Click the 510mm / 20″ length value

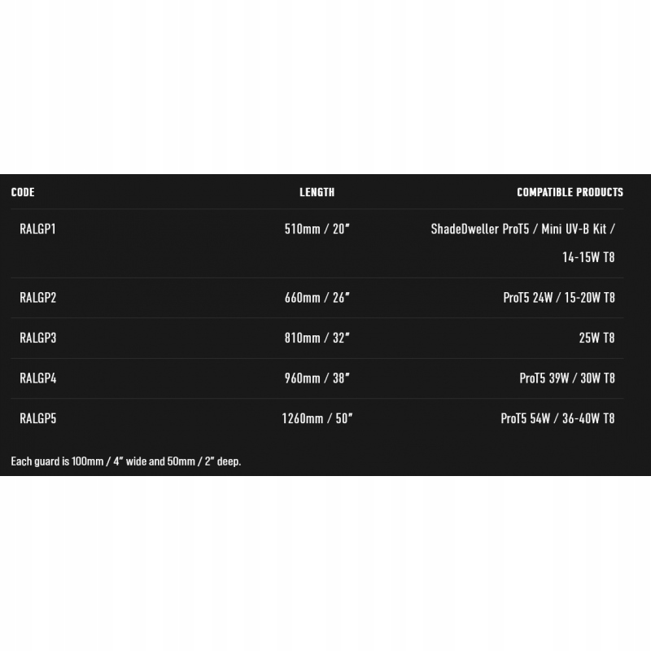317,229
